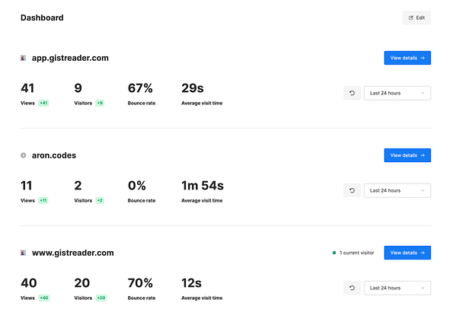Open the aron.codes site title link
This screenshot has width=457, height=325.
point(54,155)
